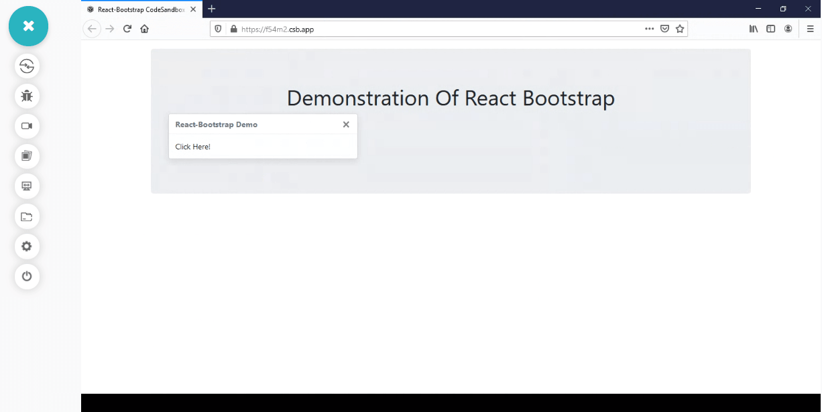Viewport: 822px width, 412px height.
Task: Start a video recording with the camera icon
Action: point(27,126)
